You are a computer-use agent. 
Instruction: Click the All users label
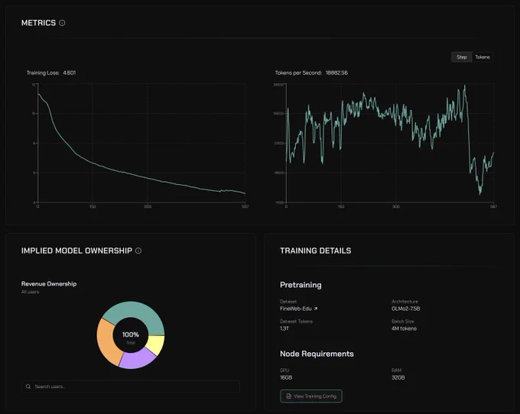pyautogui.click(x=30, y=292)
